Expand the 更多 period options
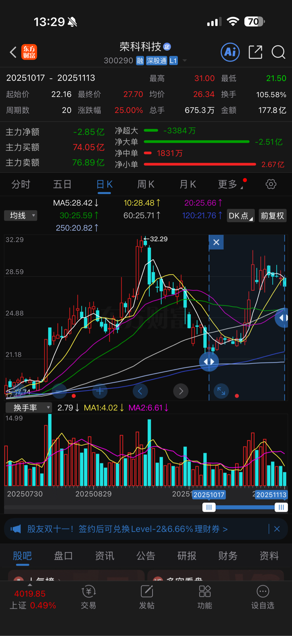292x636 pixels. 230,184
